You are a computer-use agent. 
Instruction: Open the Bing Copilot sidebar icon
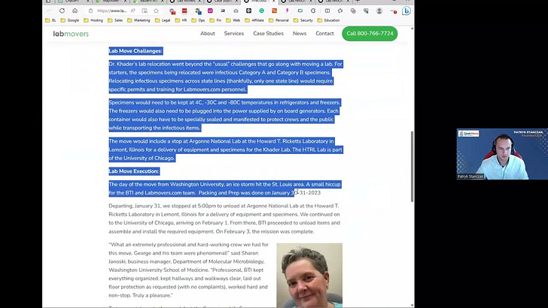pyautogui.click(x=406, y=11)
